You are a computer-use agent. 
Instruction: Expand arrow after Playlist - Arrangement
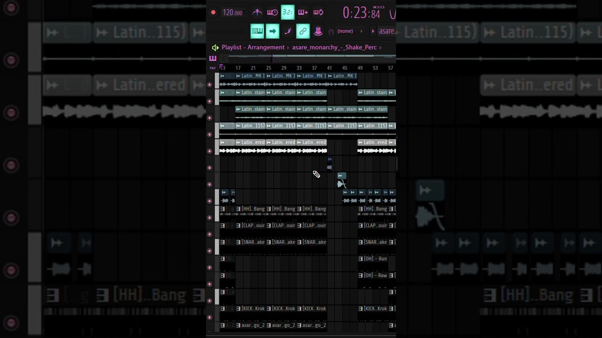[288, 47]
